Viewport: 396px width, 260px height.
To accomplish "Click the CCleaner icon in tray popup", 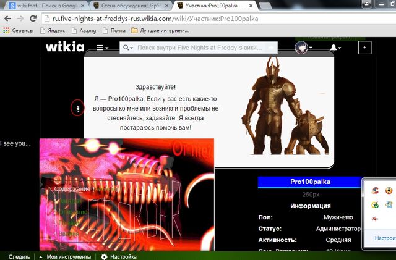I will (375, 190).
